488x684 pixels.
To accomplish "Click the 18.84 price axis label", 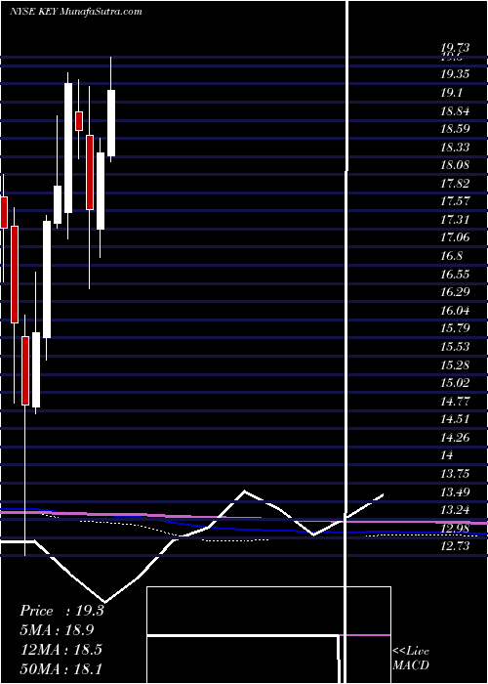I will (x=455, y=111).
